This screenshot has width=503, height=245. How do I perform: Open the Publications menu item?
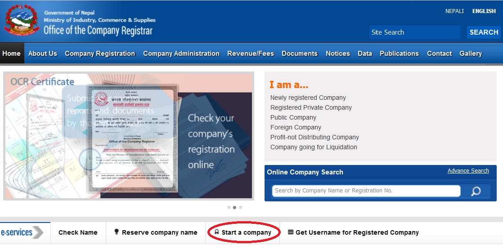pos(399,53)
